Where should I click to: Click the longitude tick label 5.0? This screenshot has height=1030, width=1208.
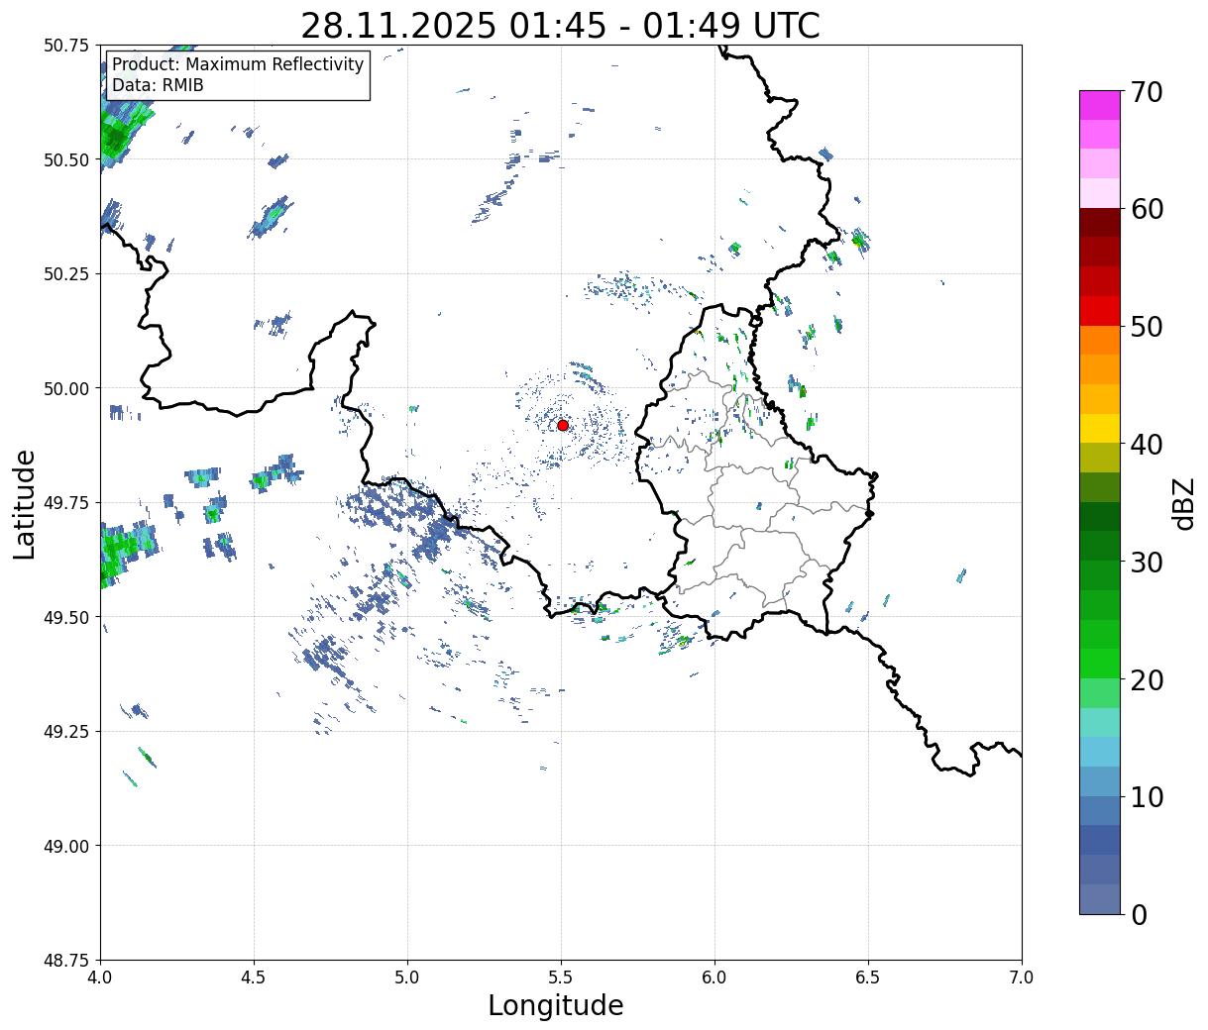(x=407, y=978)
